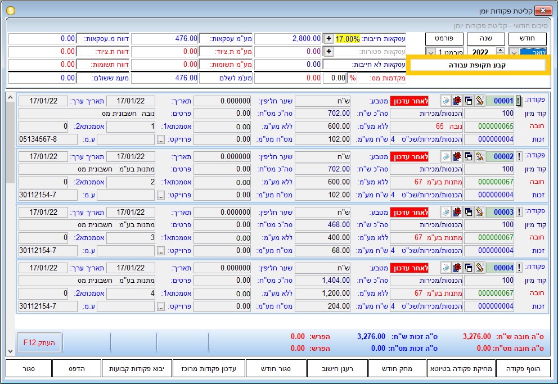Click the blue arrow icon in entry 00004
The image size is (558, 384).
pyautogui.click(x=446, y=268)
